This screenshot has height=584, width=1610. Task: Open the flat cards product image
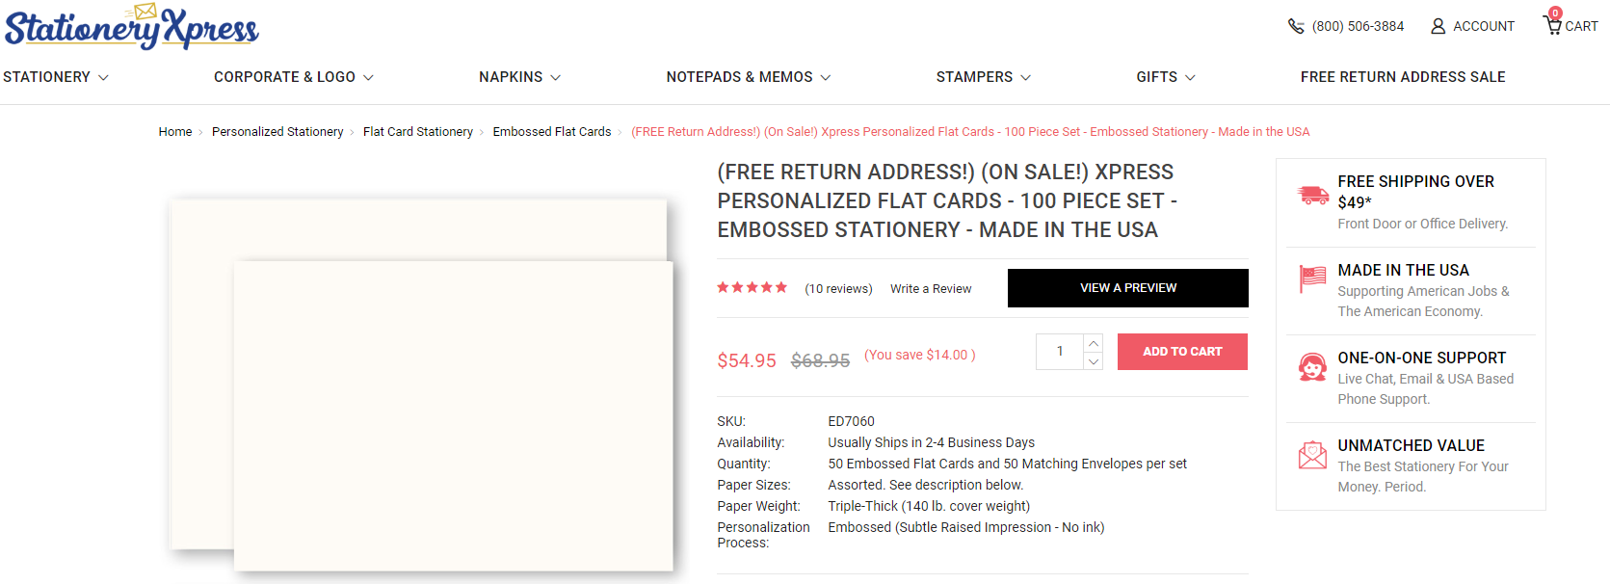[422, 385]
